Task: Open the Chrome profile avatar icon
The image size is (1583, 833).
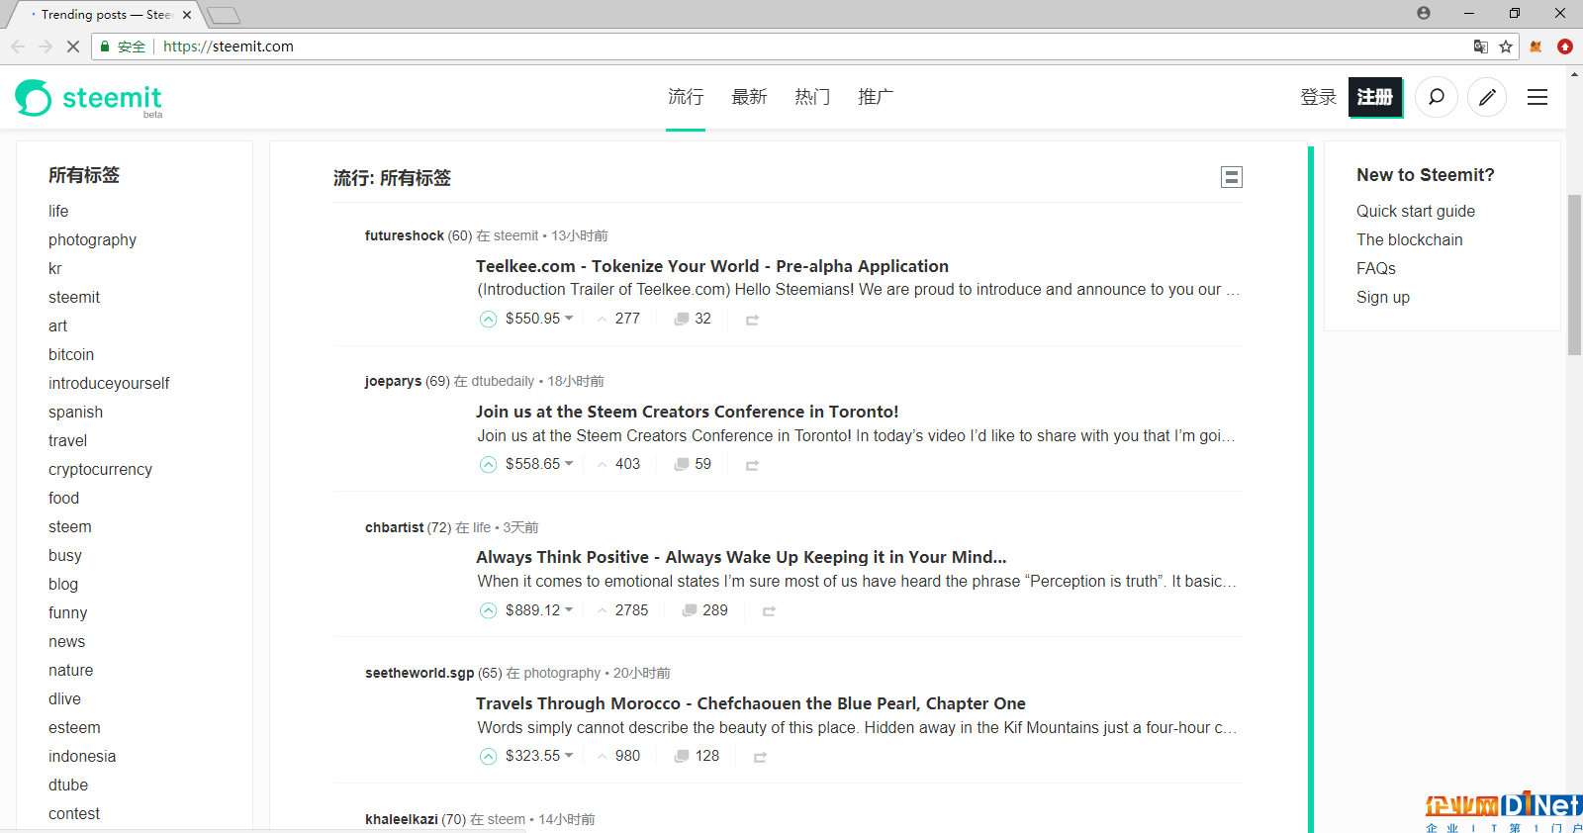Action: pyautogui.click(x=1424, y=13)
